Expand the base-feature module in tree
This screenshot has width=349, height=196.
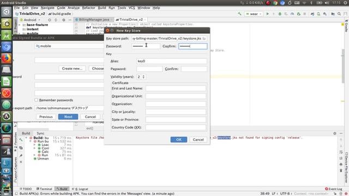point(20,25)
